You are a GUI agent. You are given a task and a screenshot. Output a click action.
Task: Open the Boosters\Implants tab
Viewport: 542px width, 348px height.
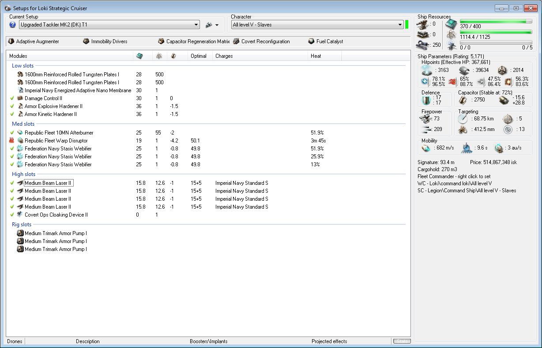pos(209,341)
